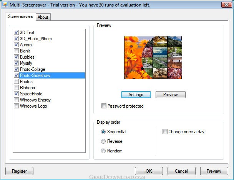Uncheck the 3D Text checkbox
Screen dimensions: 234x180
[16, 33]
